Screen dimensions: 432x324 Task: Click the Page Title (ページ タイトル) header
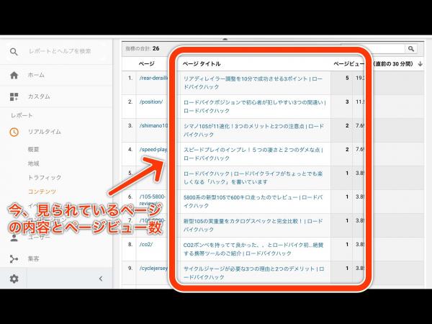pyautogui.click(x=202, y=64)
